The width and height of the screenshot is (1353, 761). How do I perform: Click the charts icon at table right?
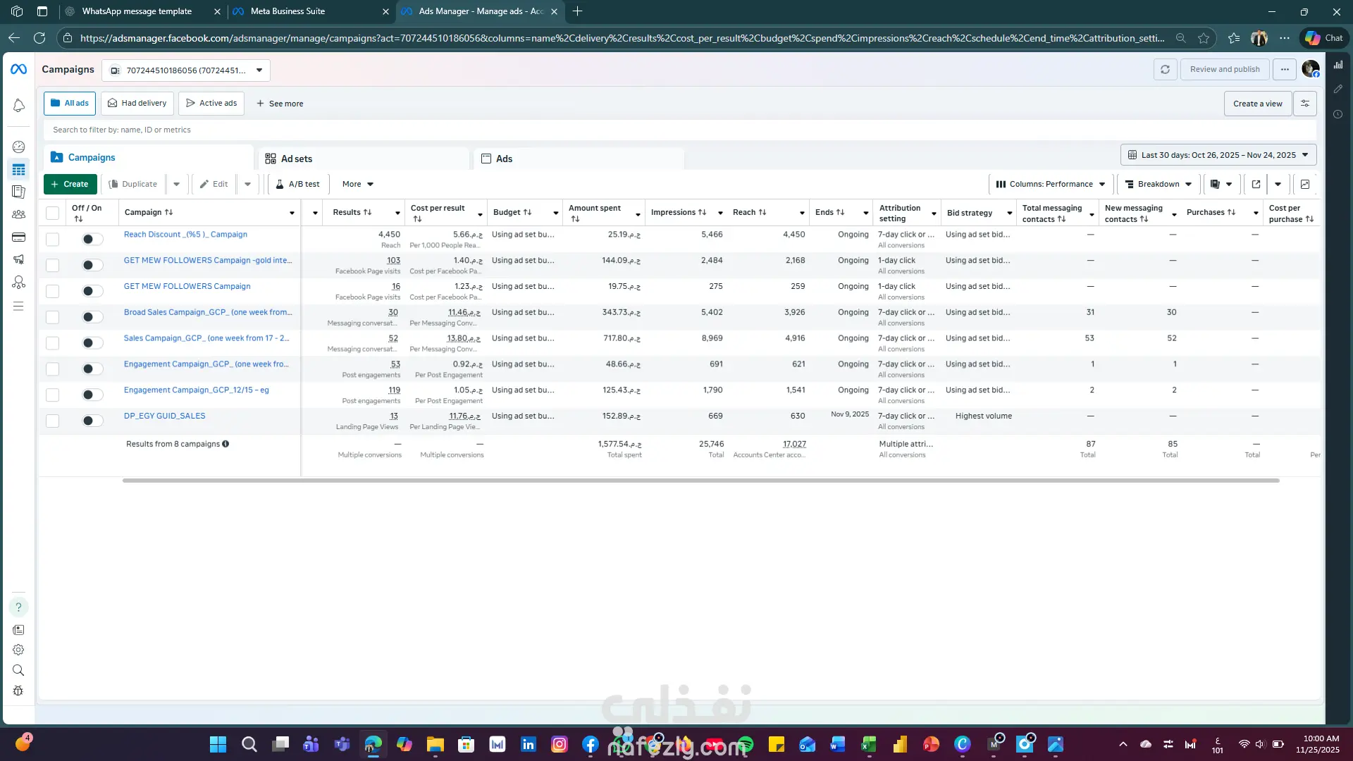pos(1305,184)
